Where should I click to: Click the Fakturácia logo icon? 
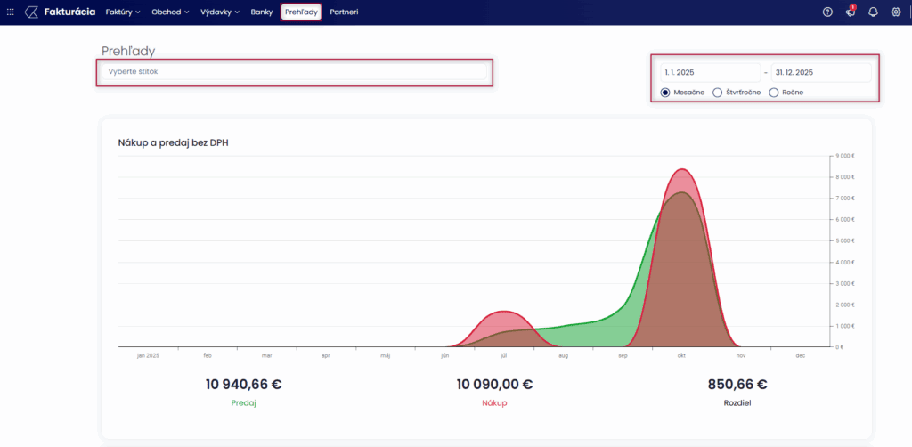point(31,12)
